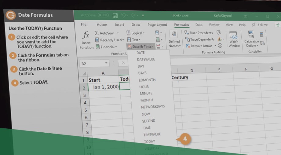The image size is (281, 155).
Task: Click the Kayla Claypool account name
Action: coord(223,16)
